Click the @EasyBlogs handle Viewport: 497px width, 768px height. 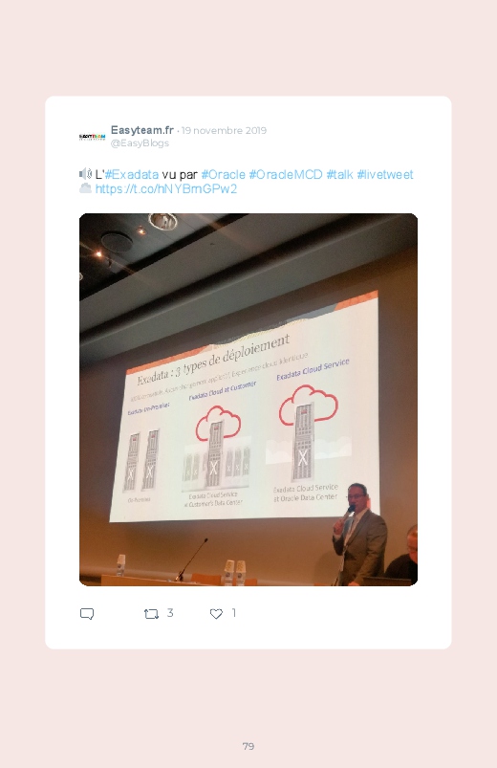(x=140, y=143)
